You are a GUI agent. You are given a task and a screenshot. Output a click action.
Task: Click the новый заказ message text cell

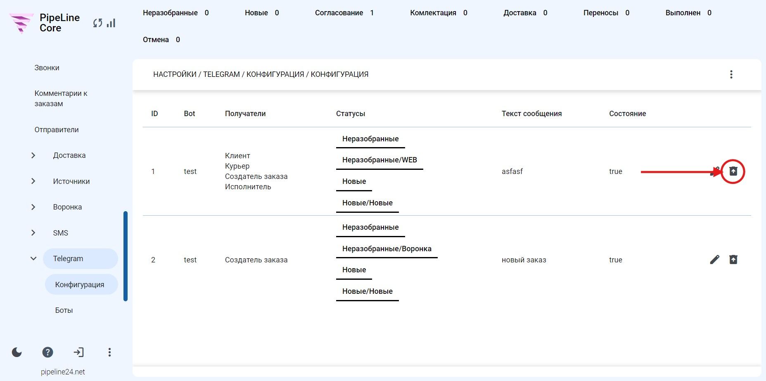pyautogui.click(x=524, y=260)
